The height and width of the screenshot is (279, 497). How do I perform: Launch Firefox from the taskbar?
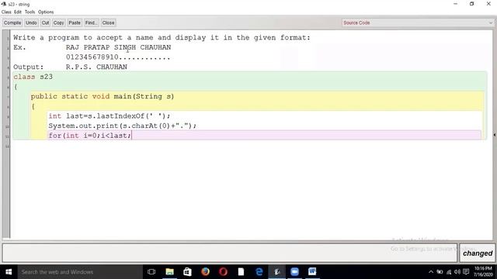point(205,272)
